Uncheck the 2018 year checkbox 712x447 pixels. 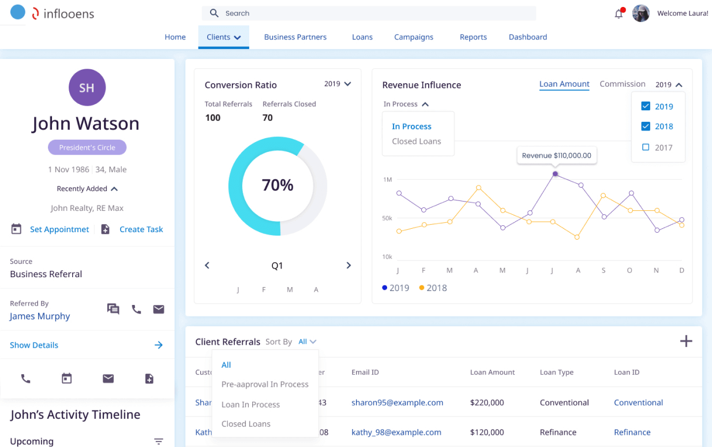point(647,126)
